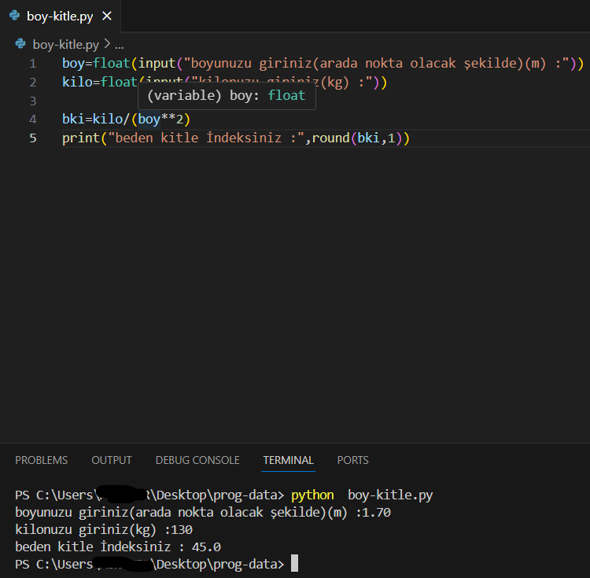Click the Python file icon in the editor tab
This screenshot has height=578, width=590.
14,16
